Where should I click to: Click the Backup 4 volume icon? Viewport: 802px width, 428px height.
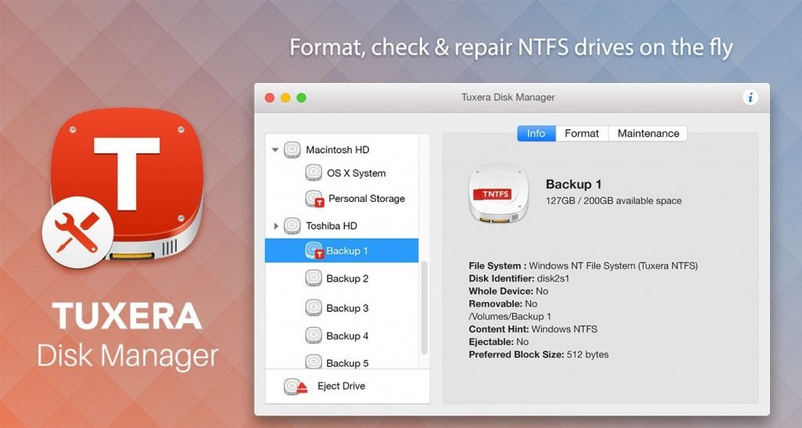313,336
